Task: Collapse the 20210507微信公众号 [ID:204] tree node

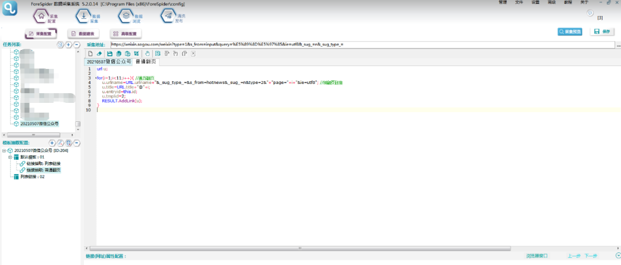Action: tap(4, 151)
